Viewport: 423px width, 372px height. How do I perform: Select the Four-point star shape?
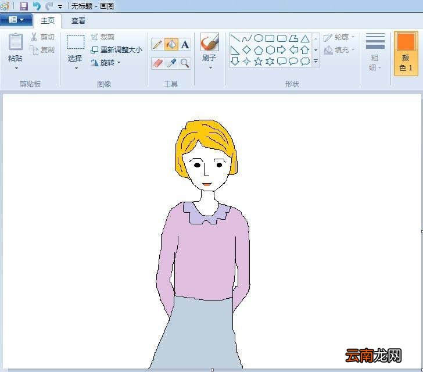[x=247, y=62]
